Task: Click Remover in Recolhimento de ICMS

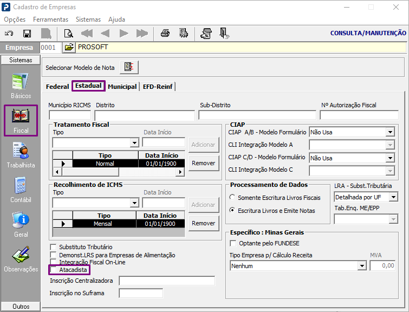Action: (204, 223)
